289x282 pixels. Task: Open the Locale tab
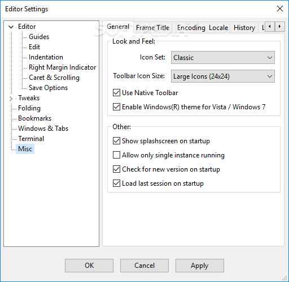coord(218,28)
